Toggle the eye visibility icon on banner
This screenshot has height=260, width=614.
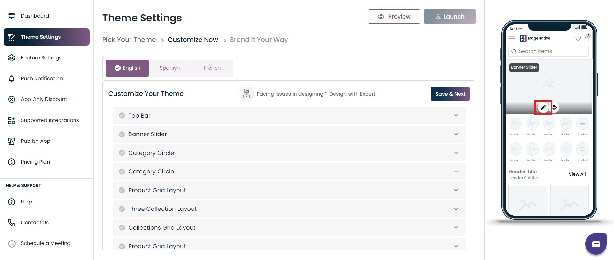tap(555, 108)
